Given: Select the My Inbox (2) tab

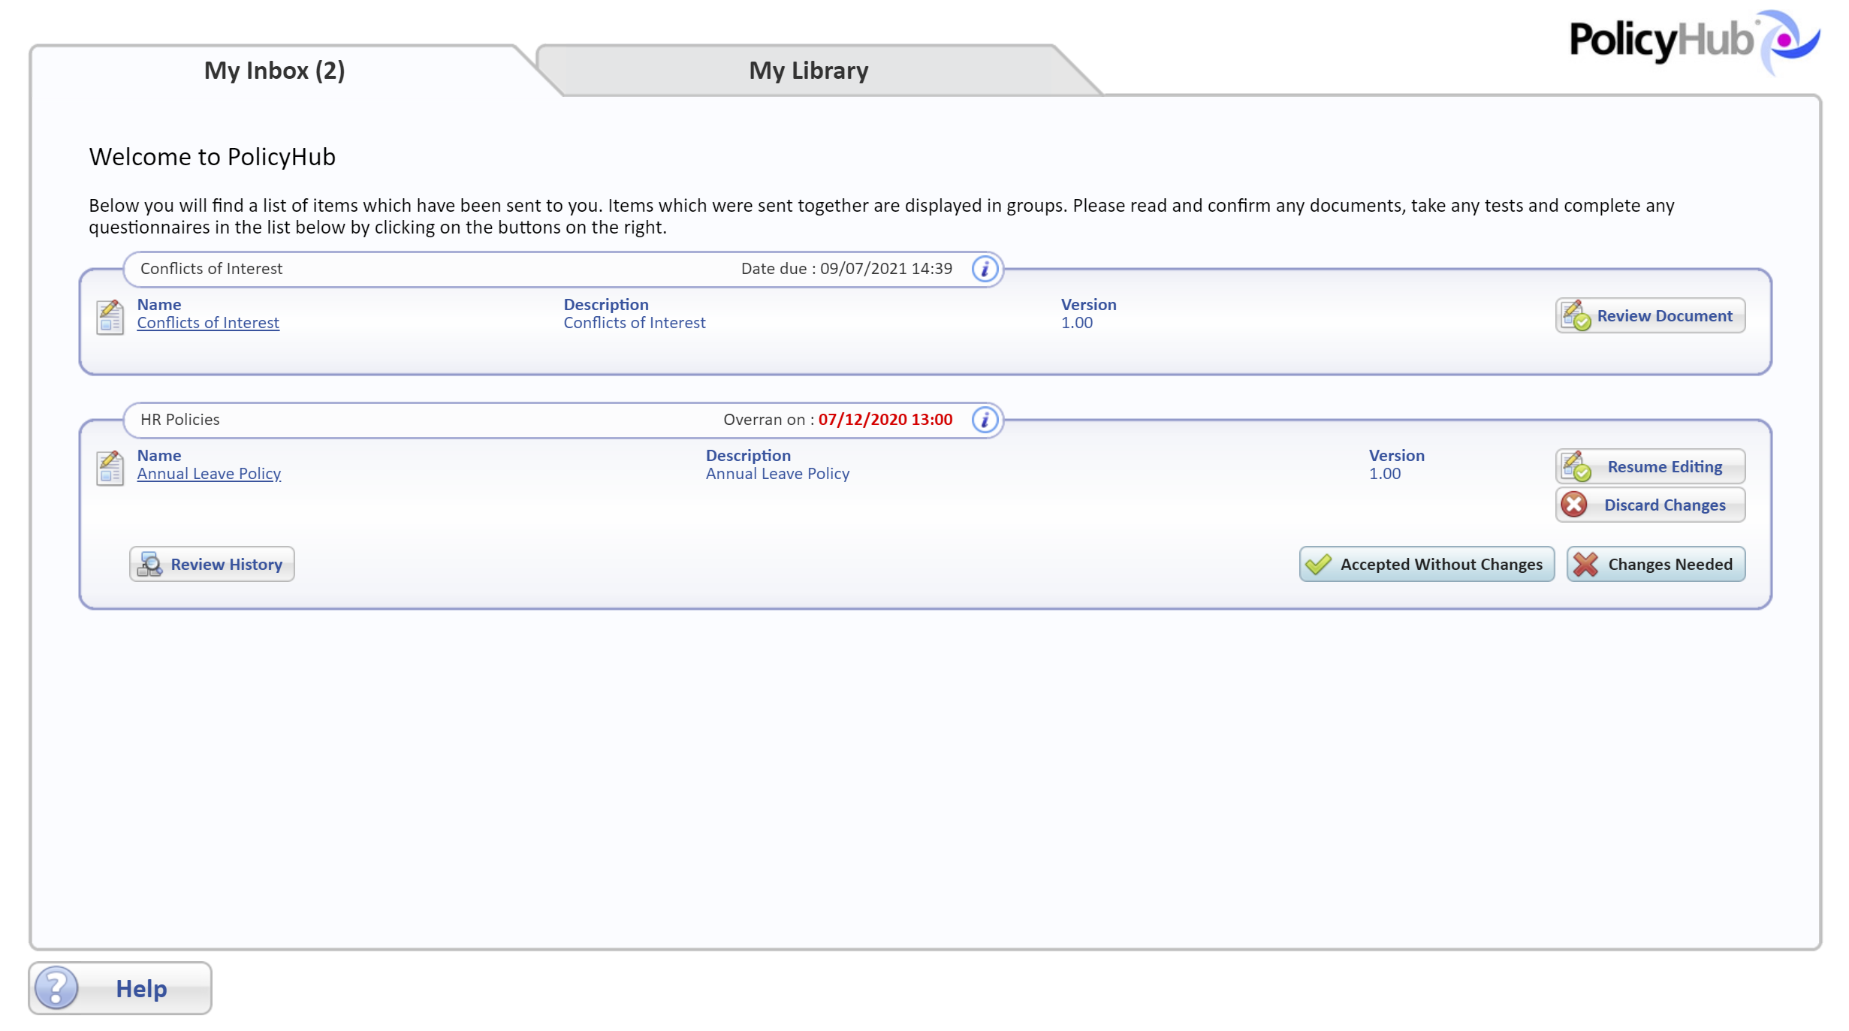Looking at the screenshot, I should pyautogui.click(x=274, y=71).
